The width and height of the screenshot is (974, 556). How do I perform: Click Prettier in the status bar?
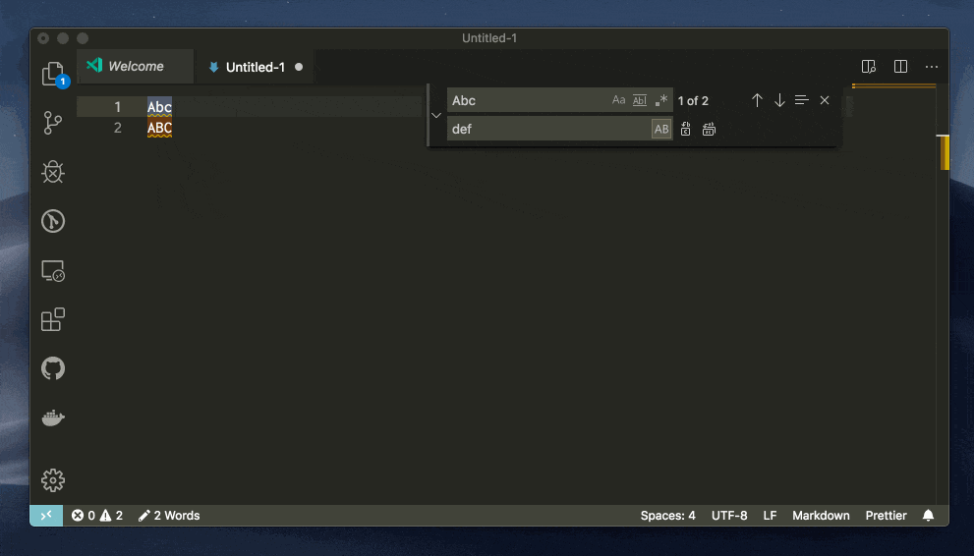[x=886, y=516]
